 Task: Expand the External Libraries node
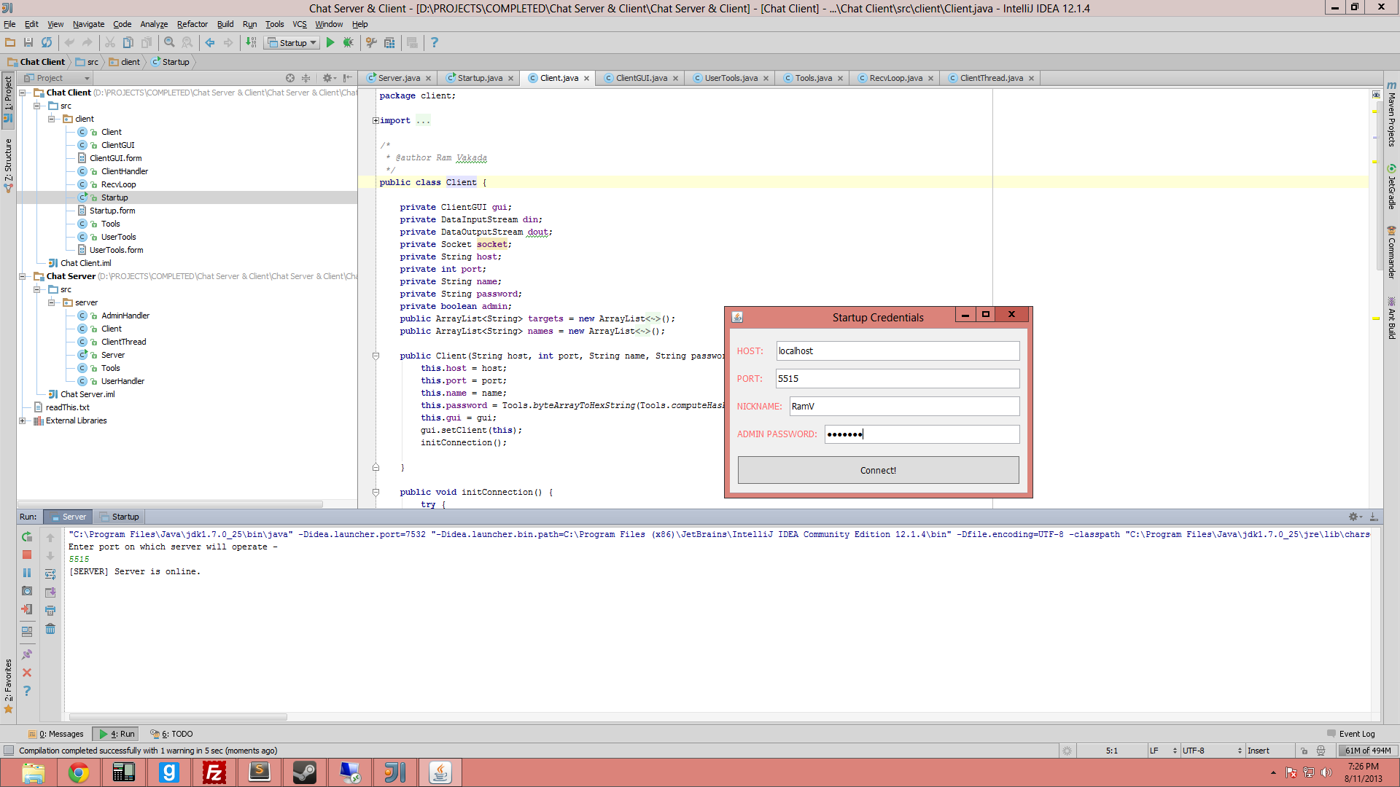click(23, 420)
